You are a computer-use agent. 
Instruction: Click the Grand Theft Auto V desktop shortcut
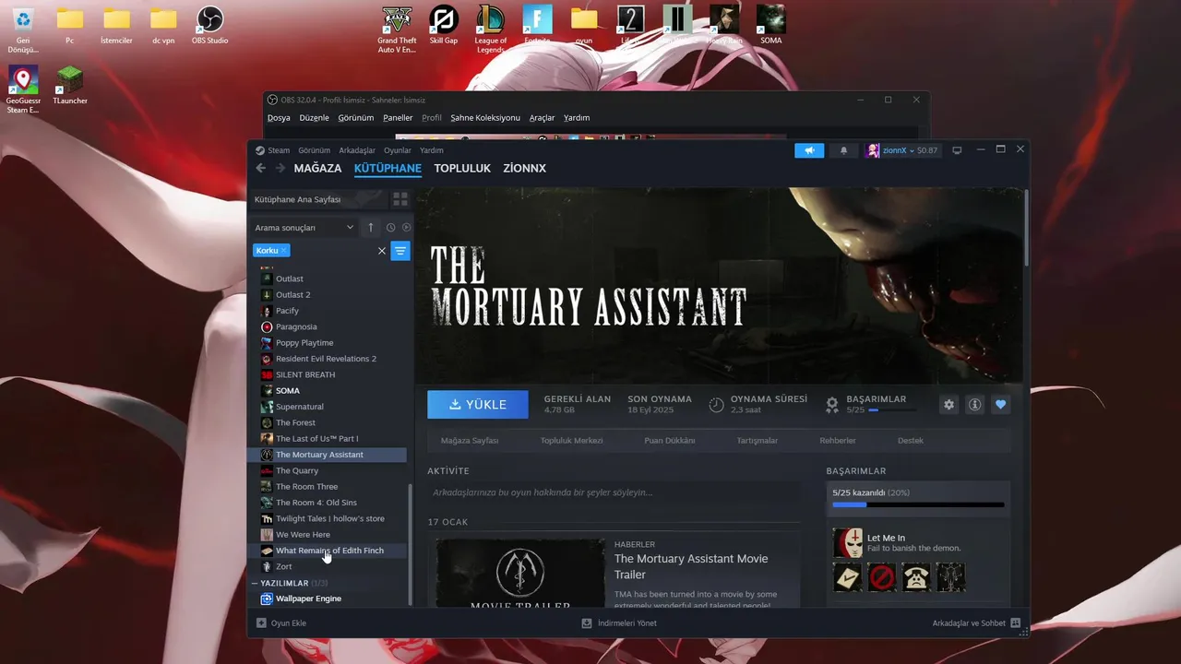point(397,30)
